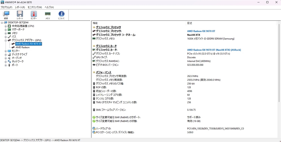Screen dimensions: 281x142
Task: Click the blue AMD Radeon RX 9070 XT value
Action: (x=201, y=31)
